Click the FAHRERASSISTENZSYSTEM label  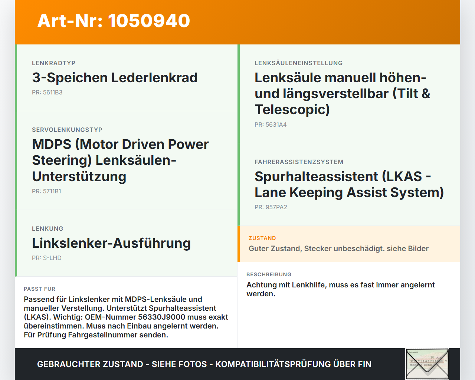(x=299, y=162)
